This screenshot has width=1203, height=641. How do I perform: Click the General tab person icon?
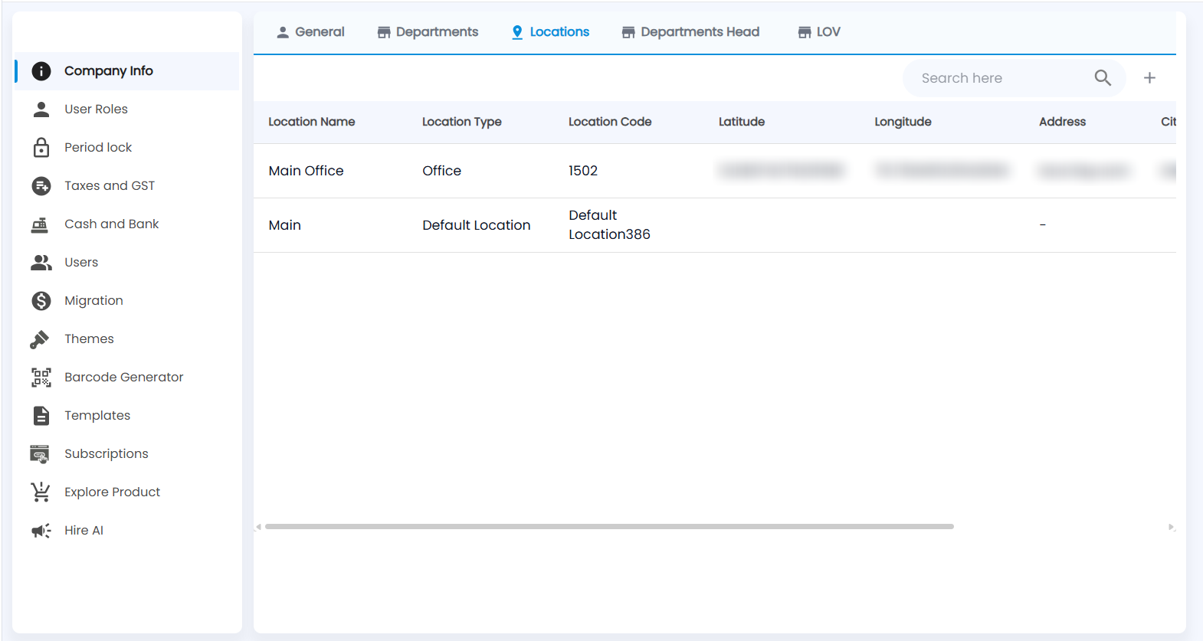283,32
